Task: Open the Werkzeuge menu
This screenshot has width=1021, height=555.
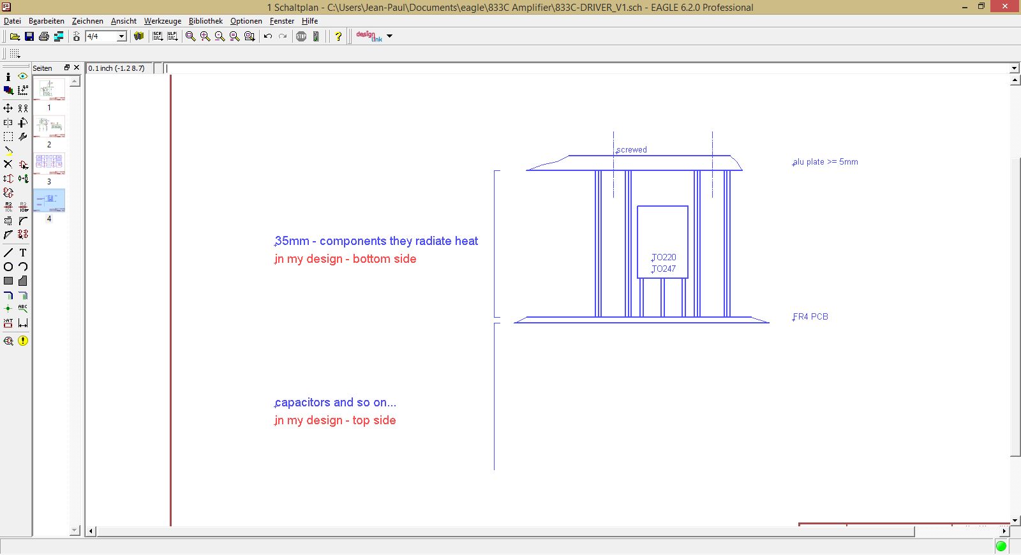Action: [x=163, y=21]
